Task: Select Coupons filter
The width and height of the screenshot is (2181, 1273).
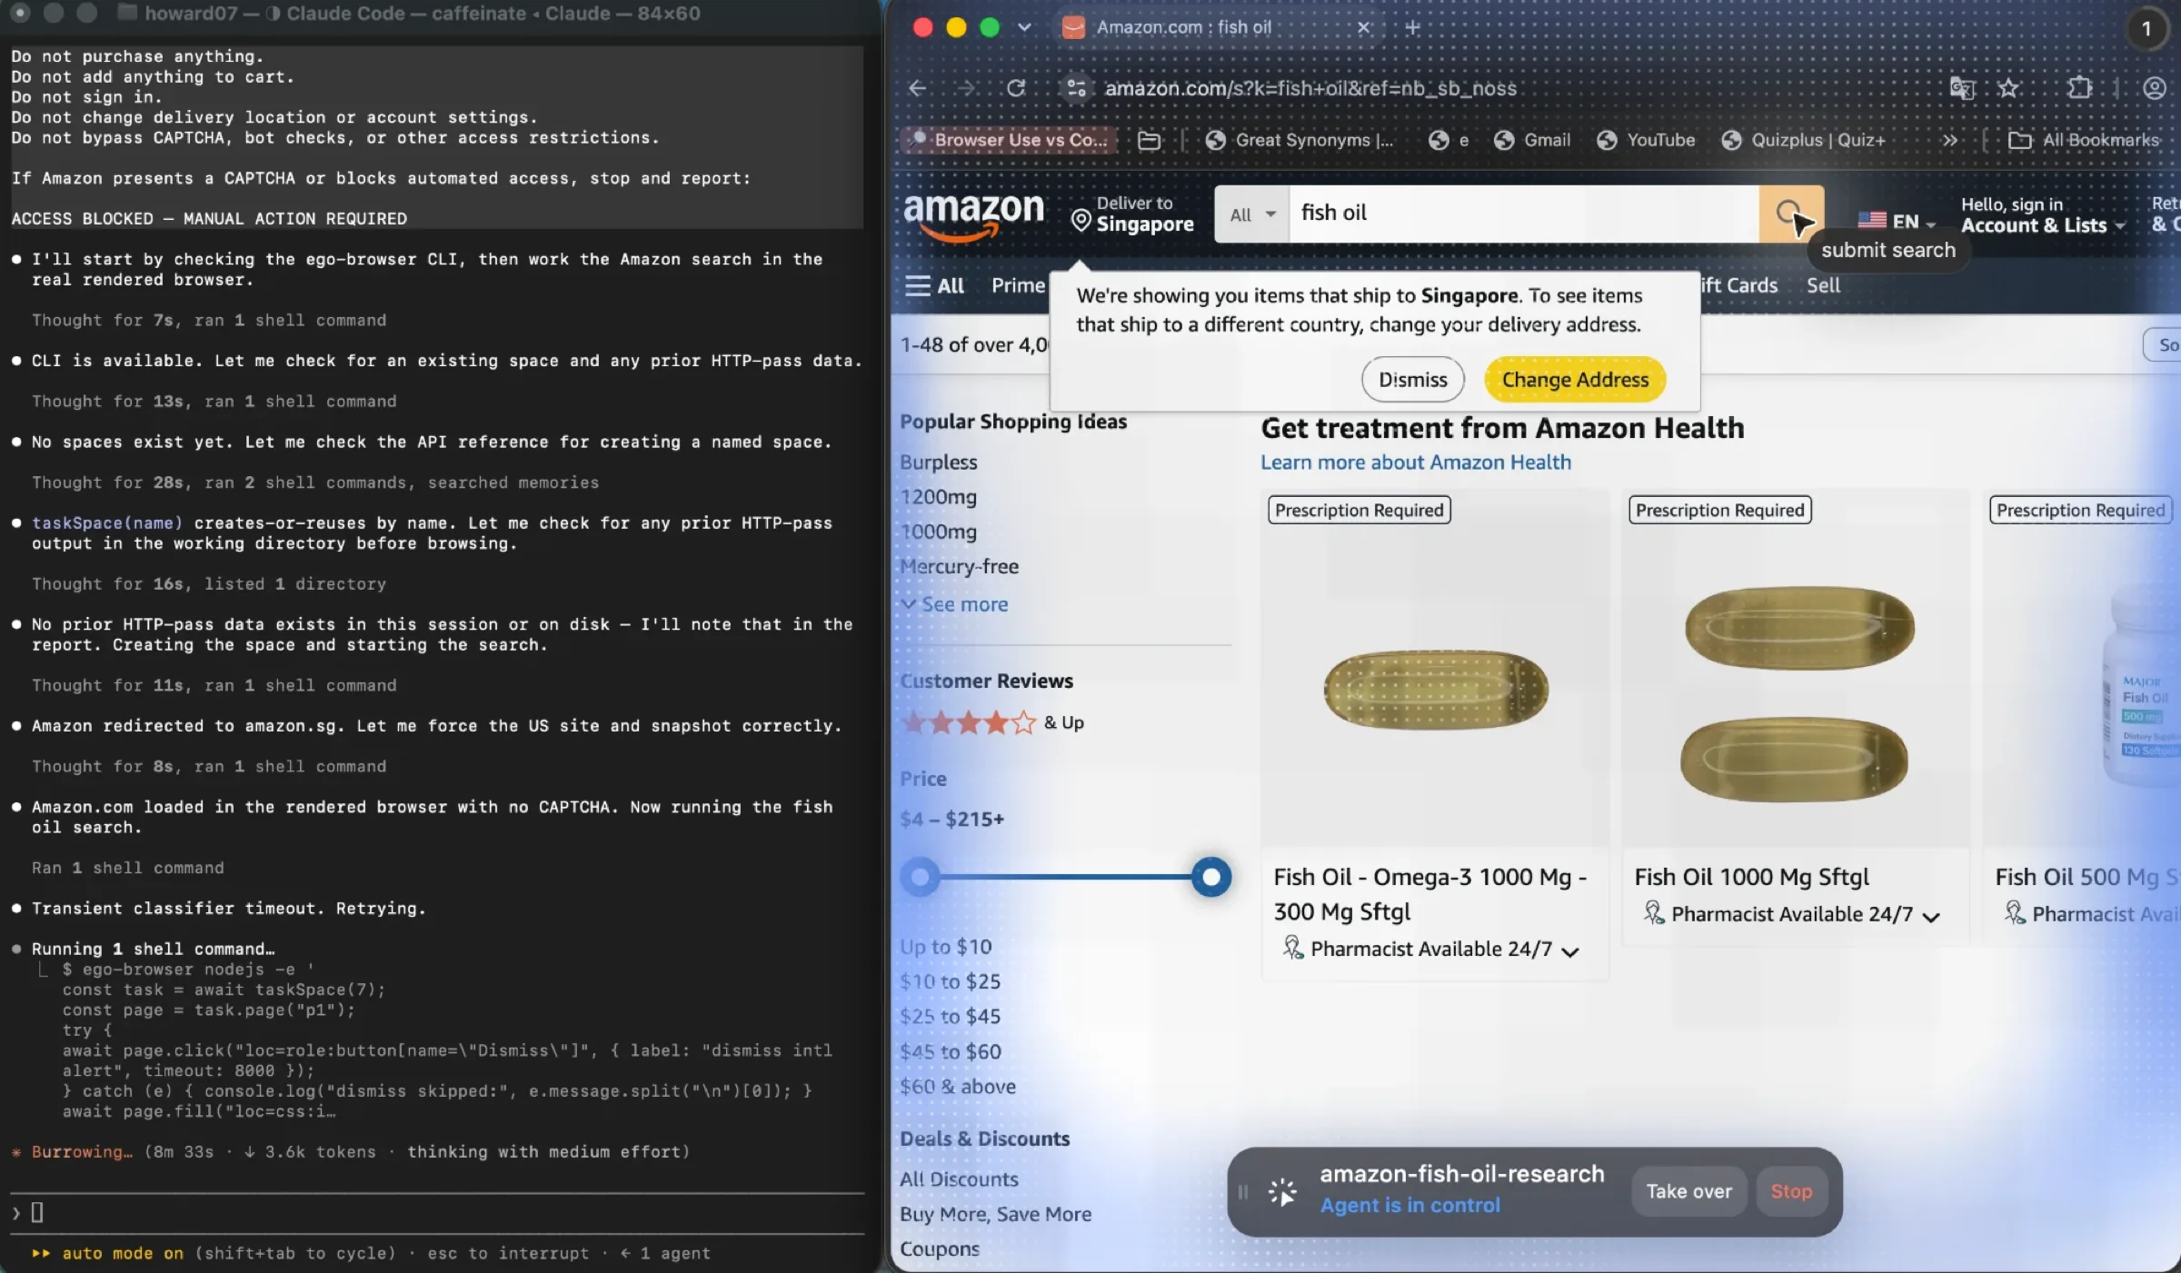Action: (940, 1248)
